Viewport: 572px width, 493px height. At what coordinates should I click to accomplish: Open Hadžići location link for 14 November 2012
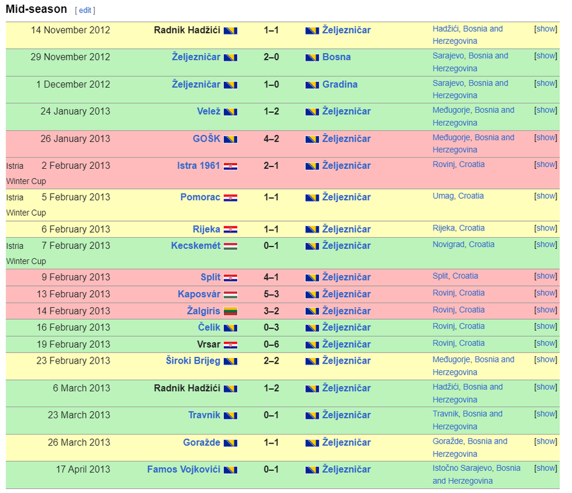467,35
